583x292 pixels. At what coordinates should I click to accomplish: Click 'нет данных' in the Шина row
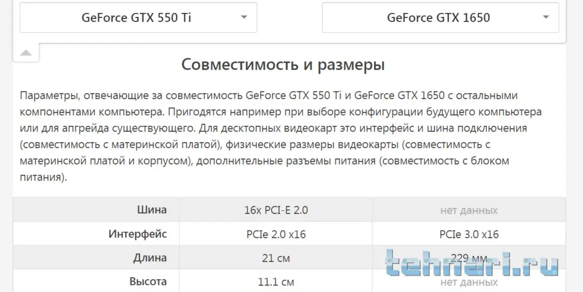coord(469,210)
